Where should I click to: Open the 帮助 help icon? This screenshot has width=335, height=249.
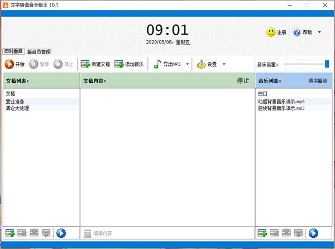(x=296, y=32)
